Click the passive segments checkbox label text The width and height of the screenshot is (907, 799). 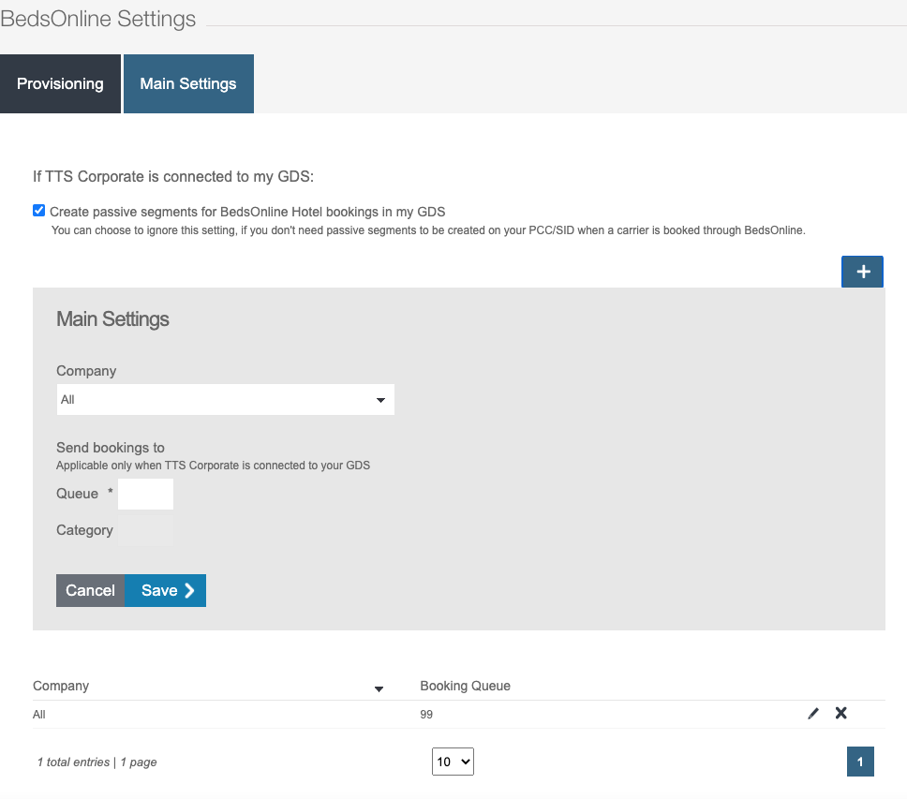247,212
